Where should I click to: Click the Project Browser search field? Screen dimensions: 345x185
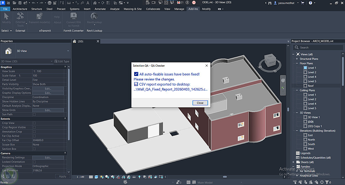(317, 48)
